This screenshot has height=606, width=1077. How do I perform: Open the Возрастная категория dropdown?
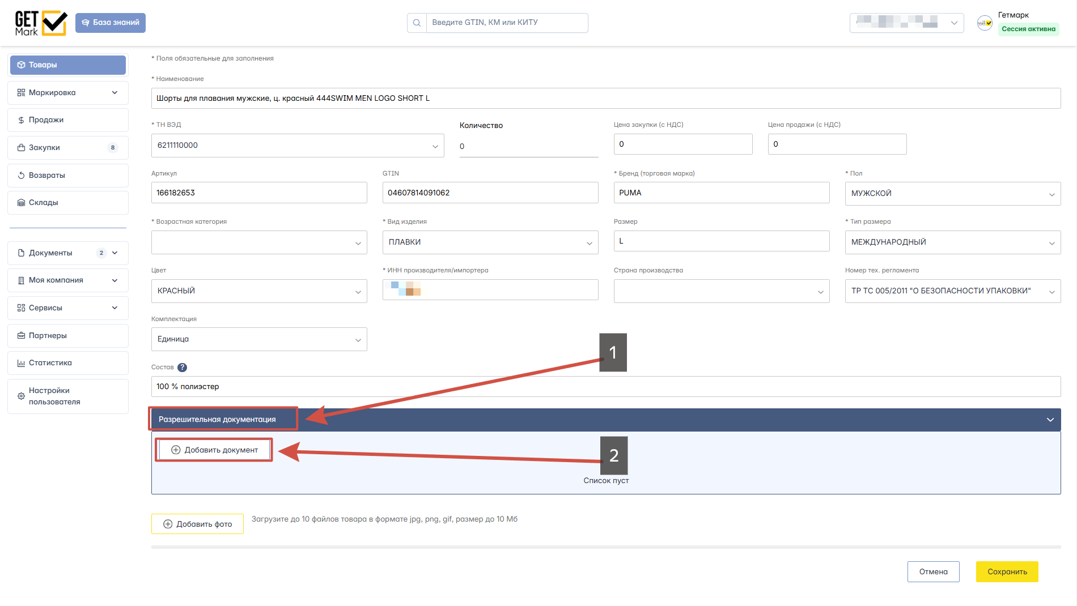(x=259, y=242)
